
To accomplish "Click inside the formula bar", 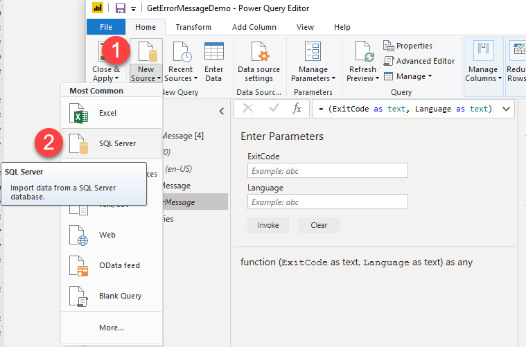I will click(407, 109).
